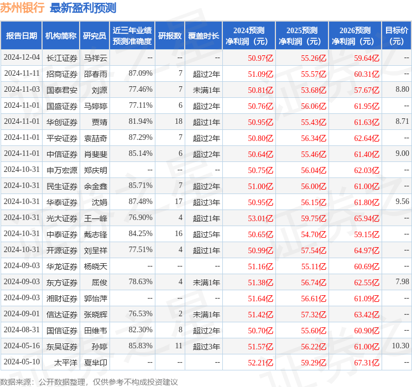Click the 目标价(元) header
Viewport: 412px width, 387px height.
[396, 36]
